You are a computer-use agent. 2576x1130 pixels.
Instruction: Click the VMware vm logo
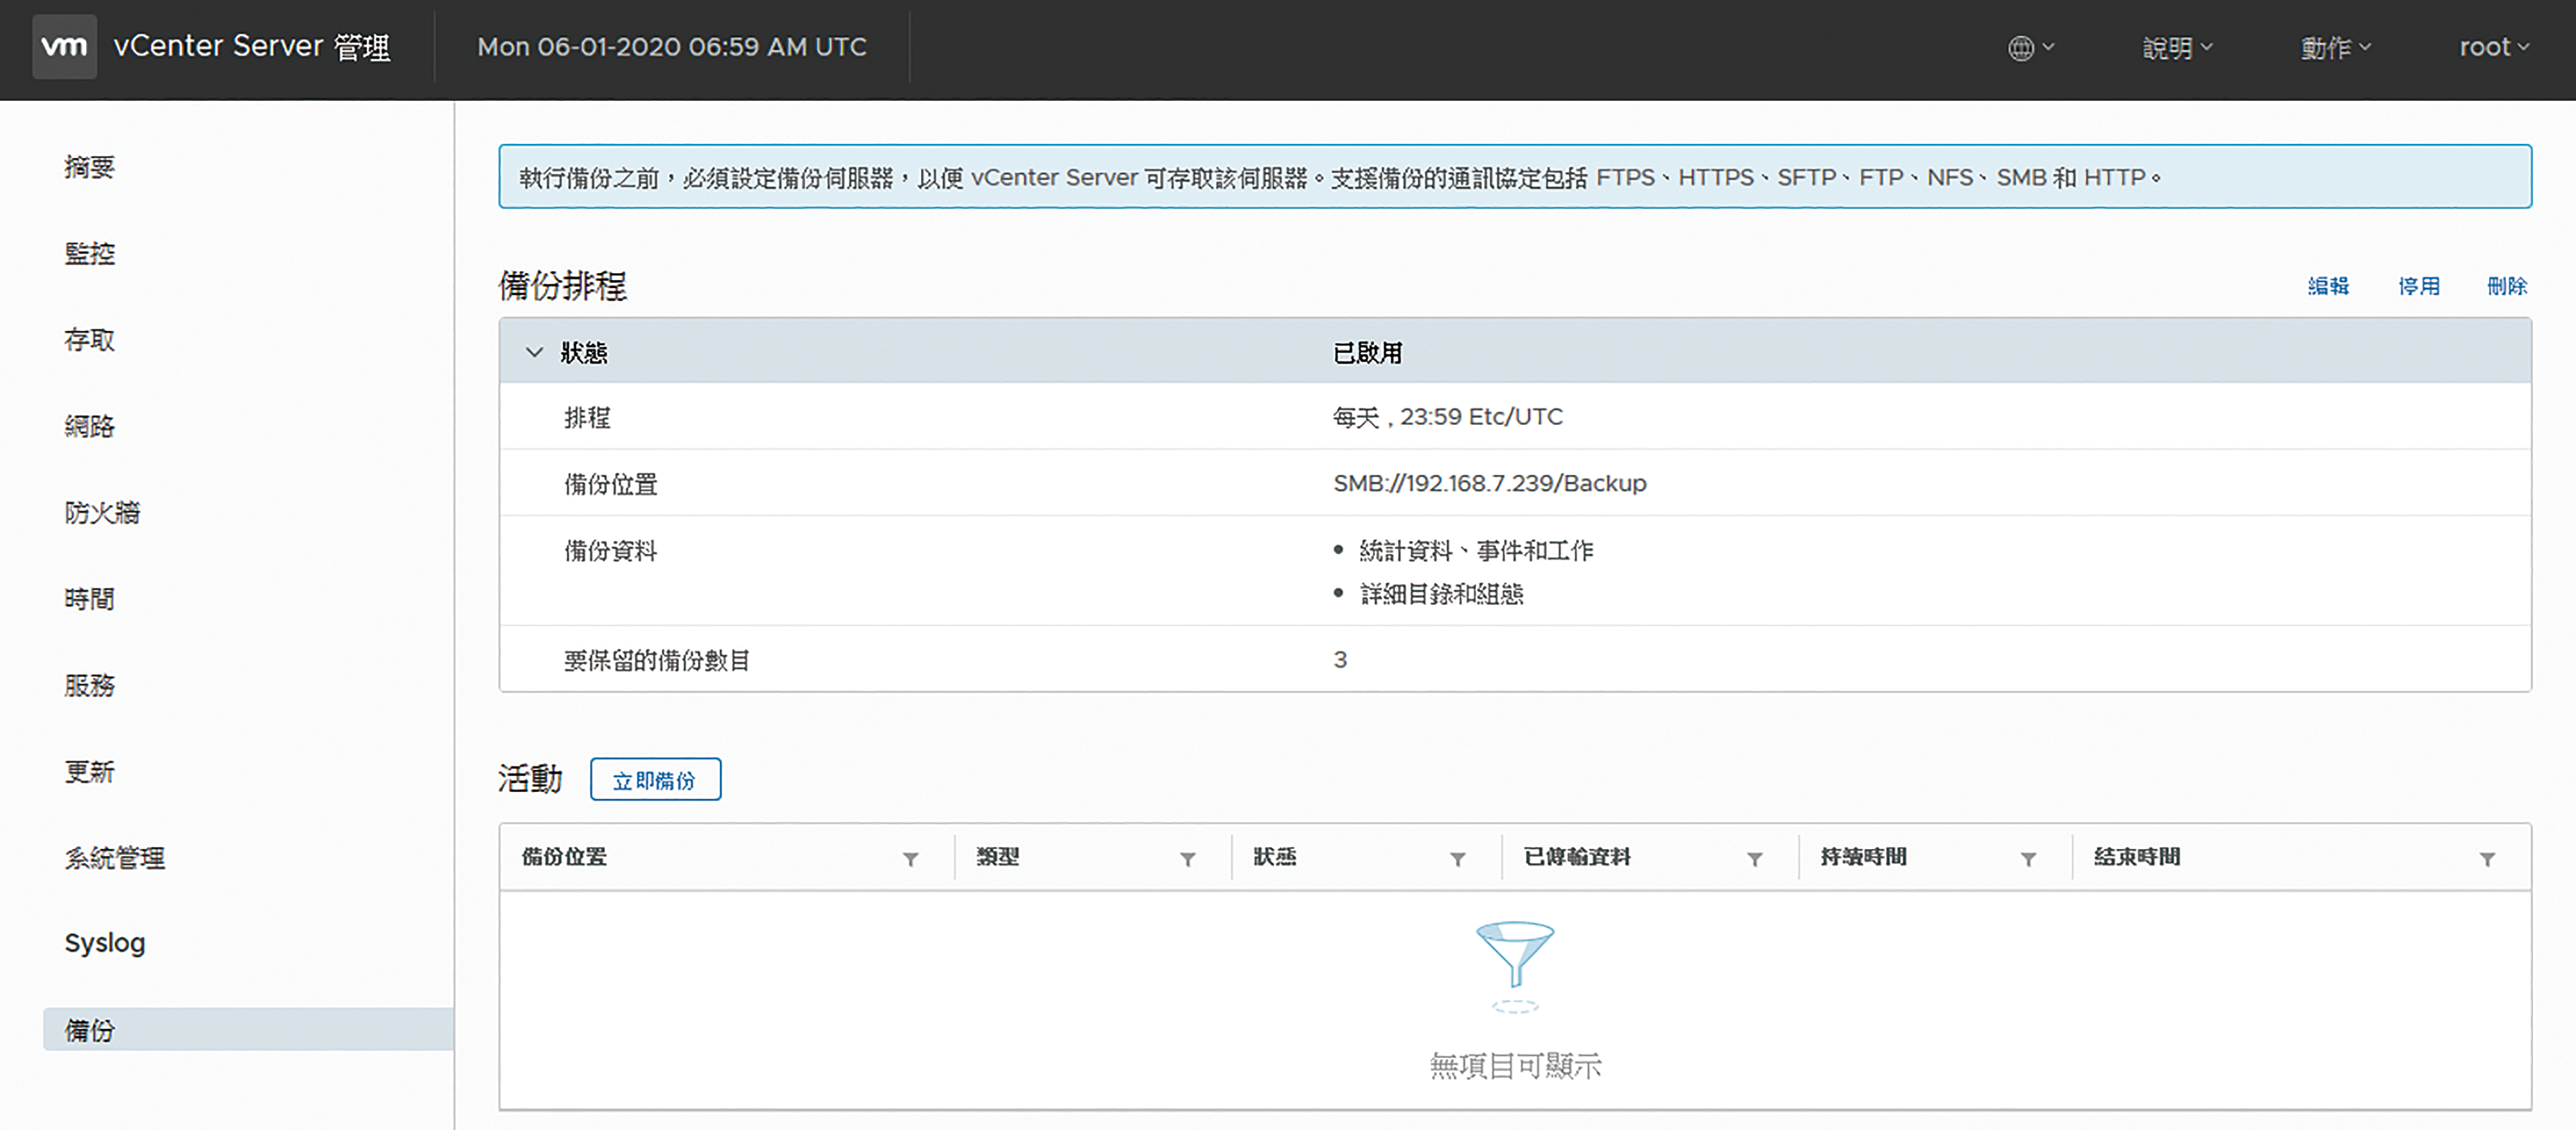pyautogui.click(x=65, y=46)
